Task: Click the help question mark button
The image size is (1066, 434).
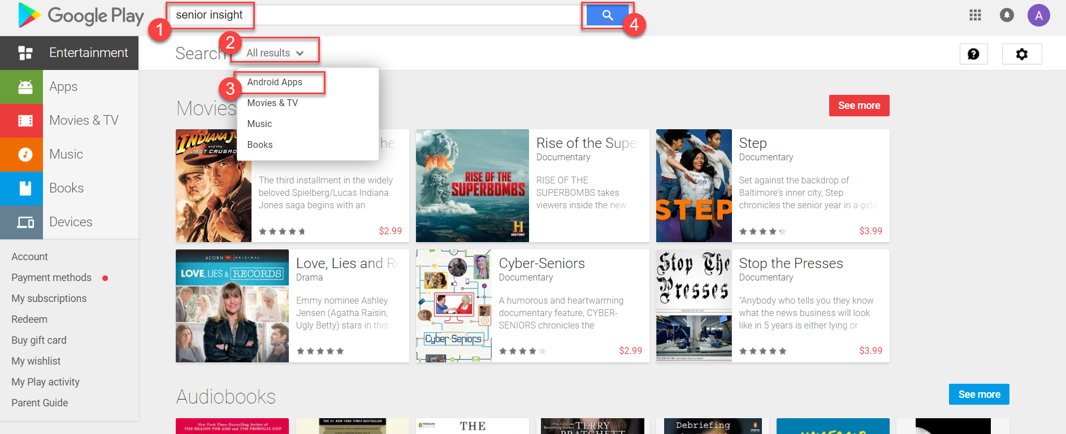Action: pyautogui.click(x=973, y=54)
